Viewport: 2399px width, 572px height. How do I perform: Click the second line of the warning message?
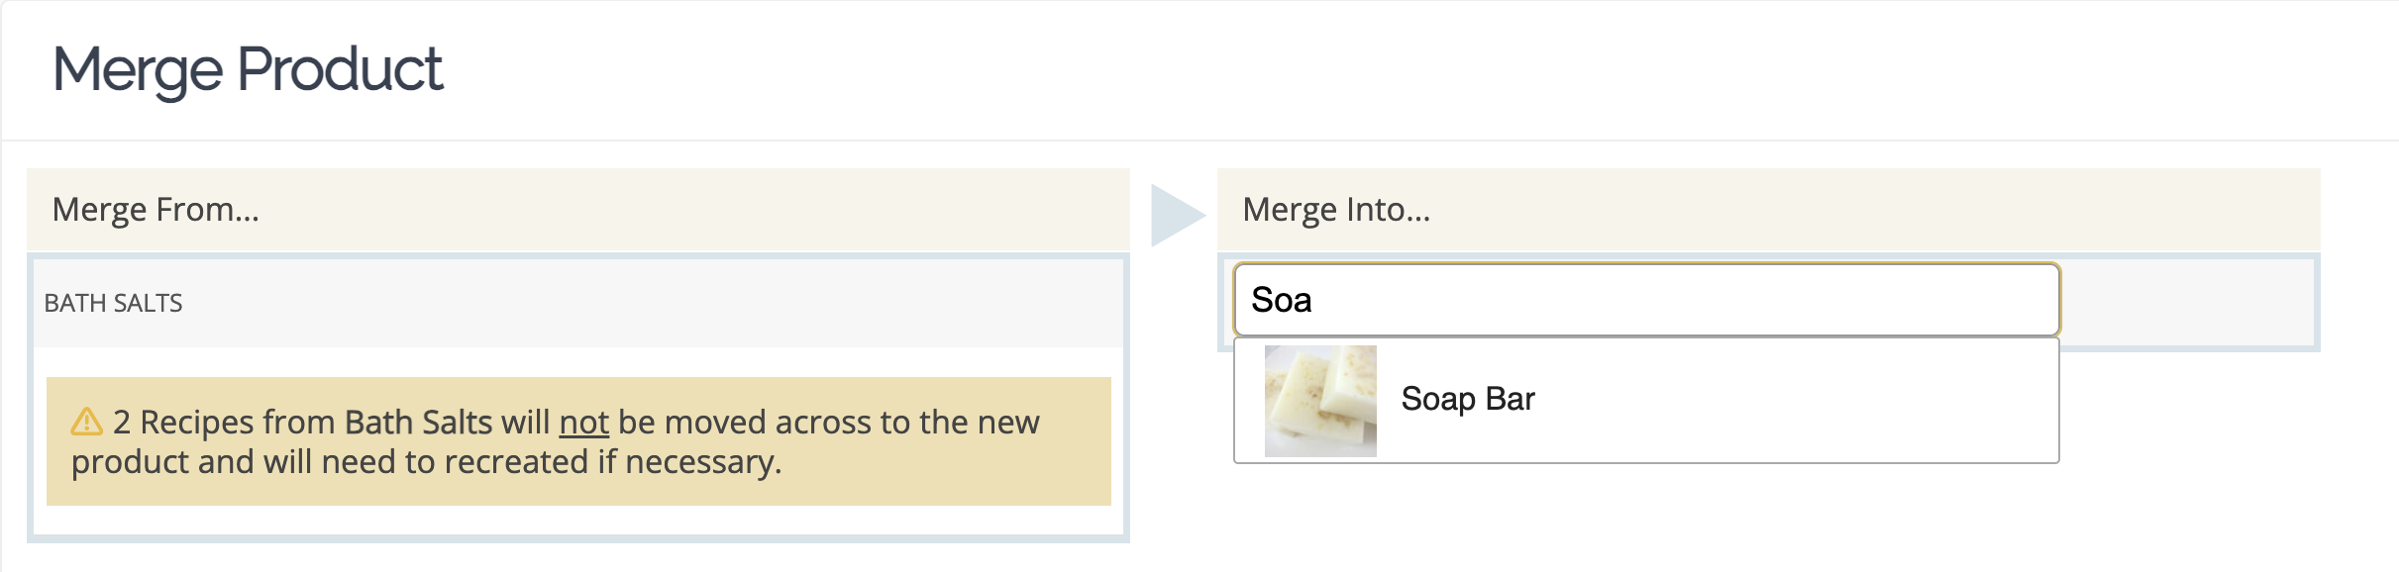tap(427, 462)
